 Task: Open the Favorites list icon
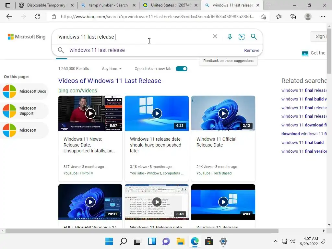click(279, 17)
